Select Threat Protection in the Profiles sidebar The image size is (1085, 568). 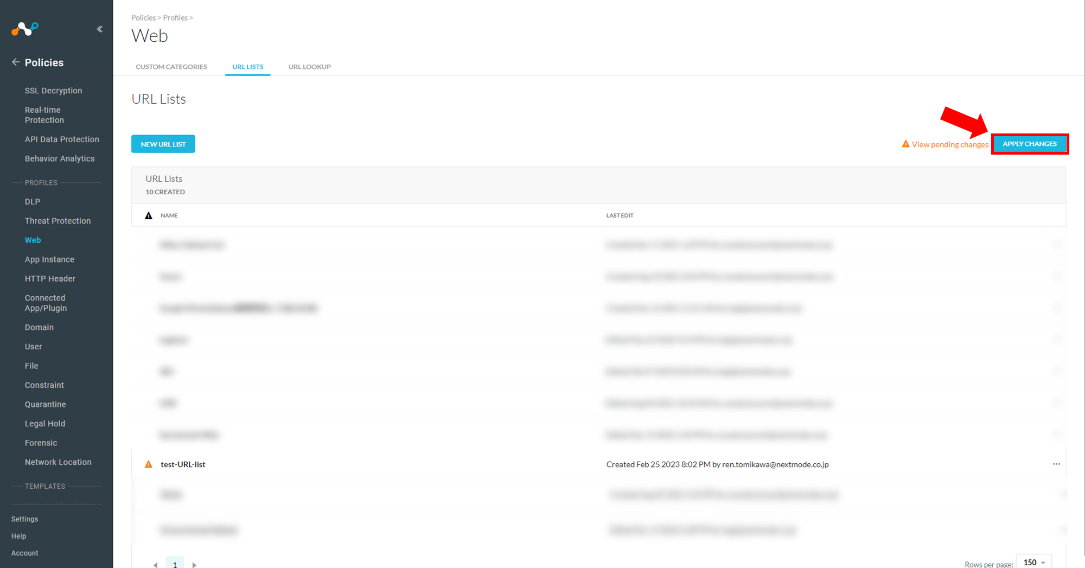[x=58, y=220]
